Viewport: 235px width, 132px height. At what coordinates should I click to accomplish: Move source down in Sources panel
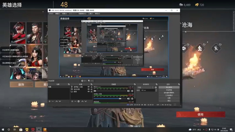(x=85, y=101)
